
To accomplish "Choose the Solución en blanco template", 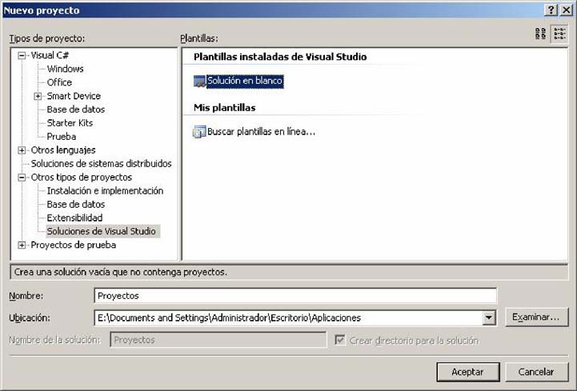I will pyautogui.click(x=245, y=81).
